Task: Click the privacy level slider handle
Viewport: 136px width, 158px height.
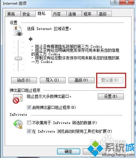Action: (x=18, y=58)
